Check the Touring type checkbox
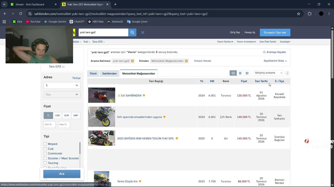 point(45,163)
